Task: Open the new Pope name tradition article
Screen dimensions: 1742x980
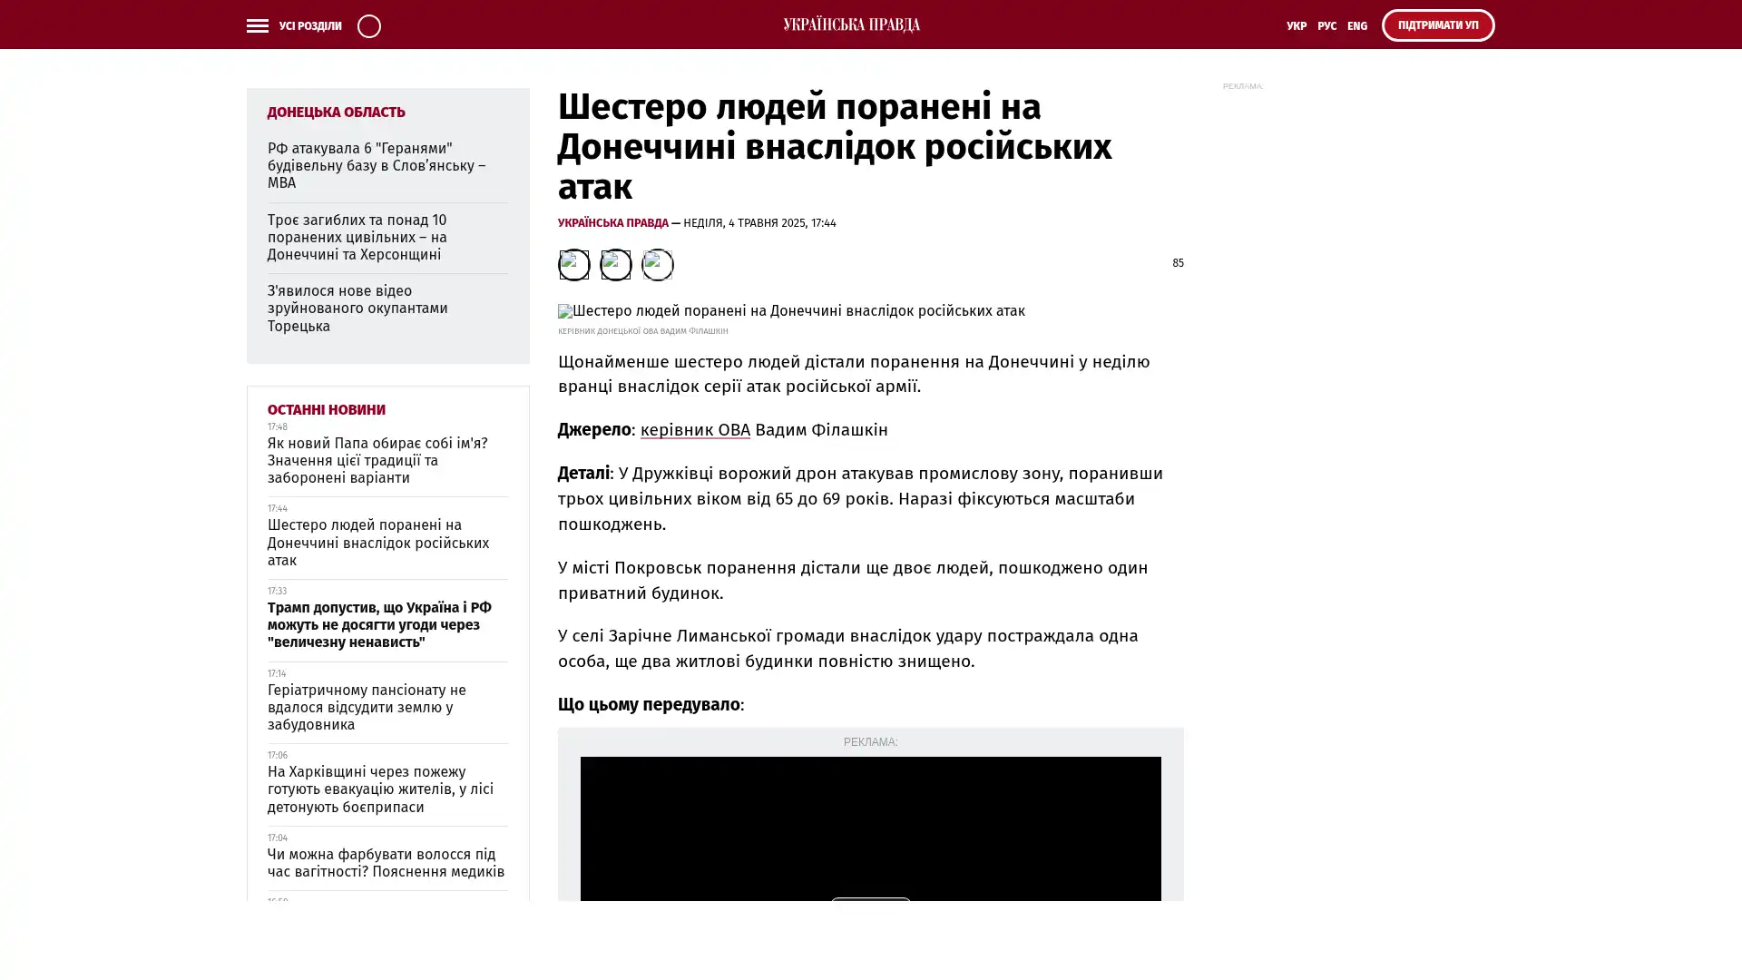Action: [x=377, y=460]
